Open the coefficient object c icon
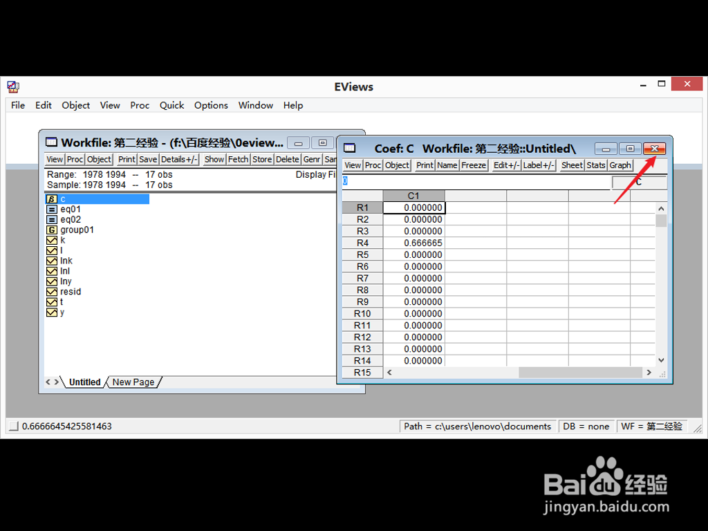This screenshot has width=708, height=531. [x=51, y=199]
